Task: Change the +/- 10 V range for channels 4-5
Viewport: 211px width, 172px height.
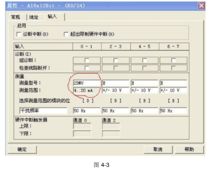Action: (144, 90)
